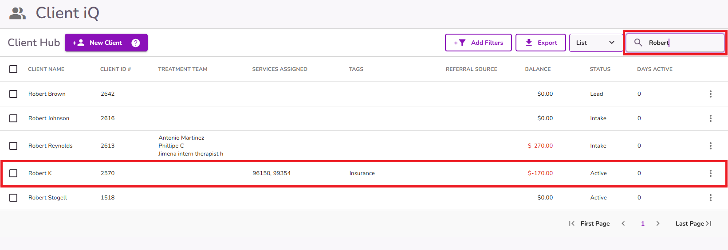Toggle the select-all clients checkbox

pos(13,69)
